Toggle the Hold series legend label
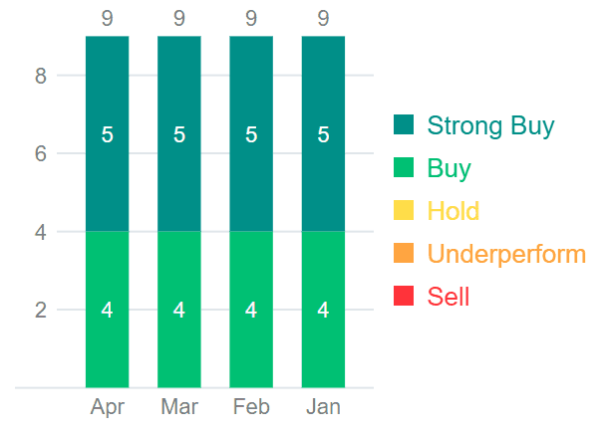This screenshot has height=434, width=603. point(452,211)
